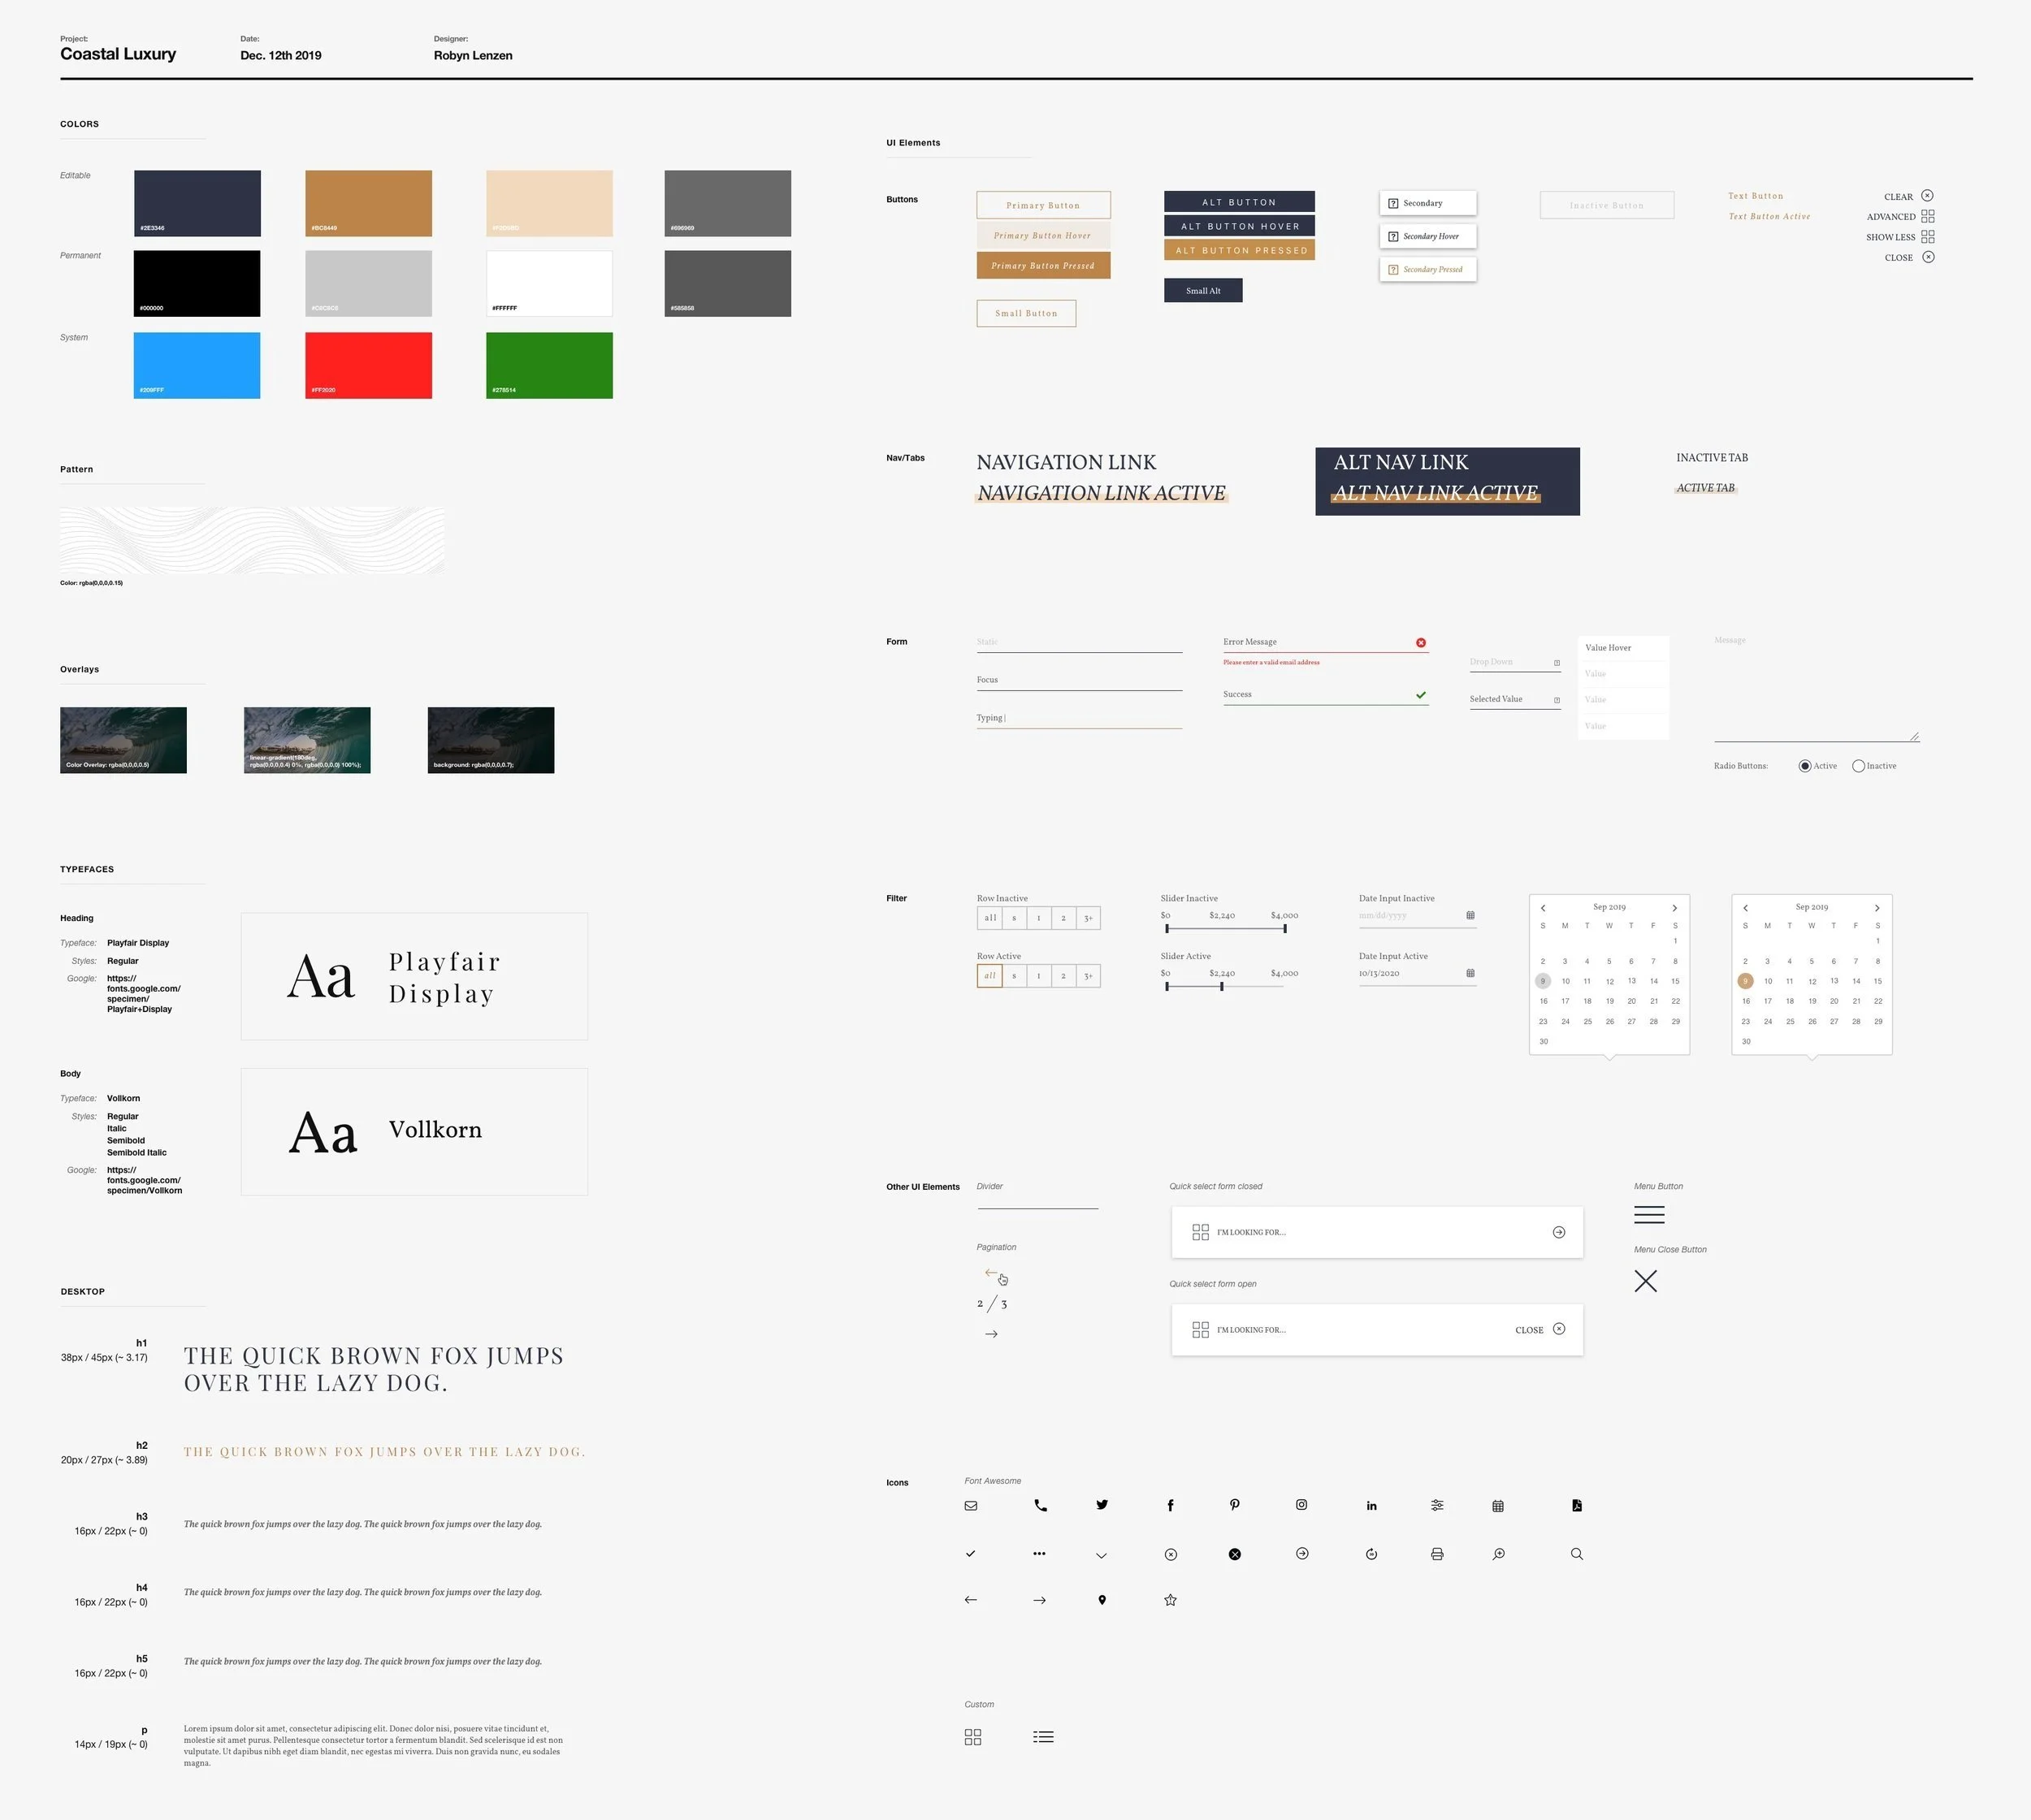2031x1820 pixels.
Task: Click the NAVIGATION LINK ACTIVE item
Action: tap(1101, 493)
